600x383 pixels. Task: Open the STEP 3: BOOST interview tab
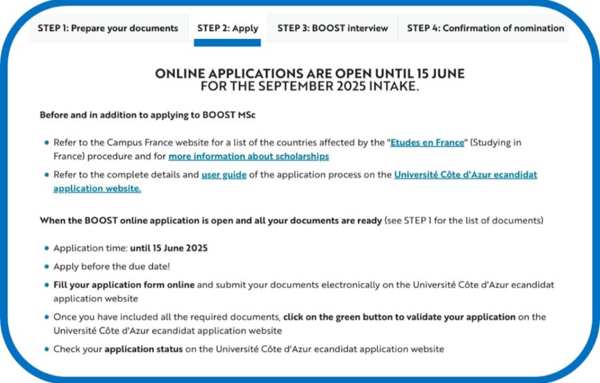pyautogui.click(x=333, y=28)
